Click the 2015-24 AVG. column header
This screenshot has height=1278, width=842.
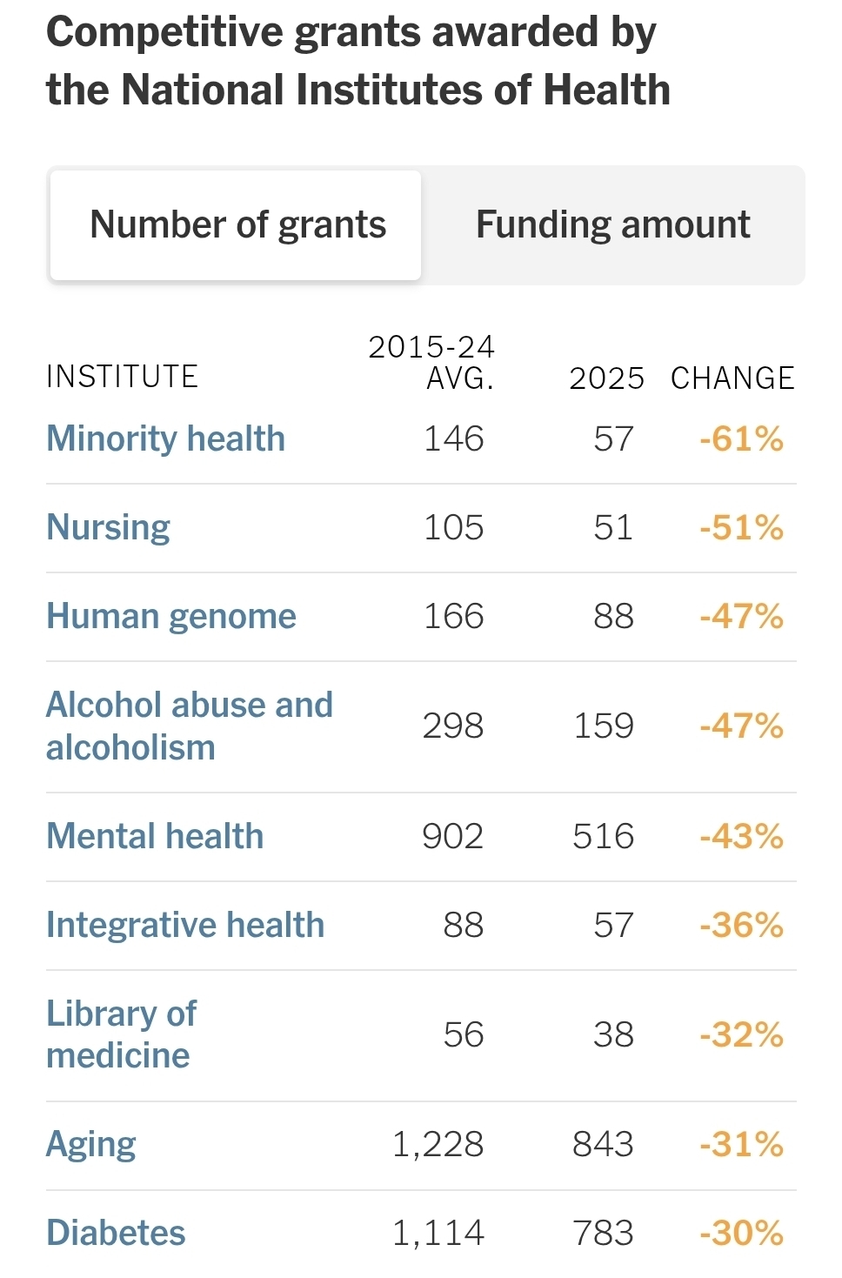tap(431, 362)
